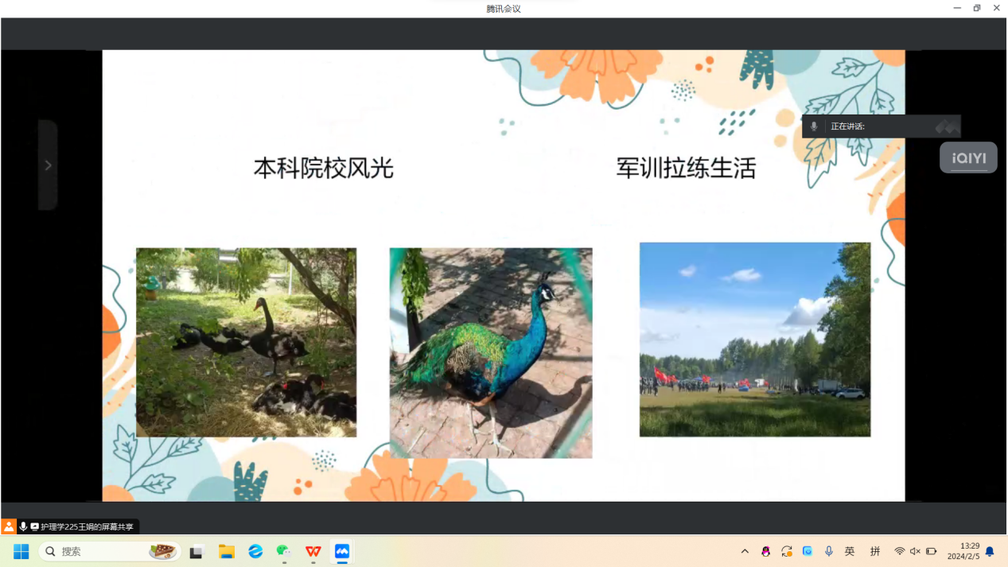Open Task View from the taskbar
The image size is (1008, 567).
tap(196, 551)
